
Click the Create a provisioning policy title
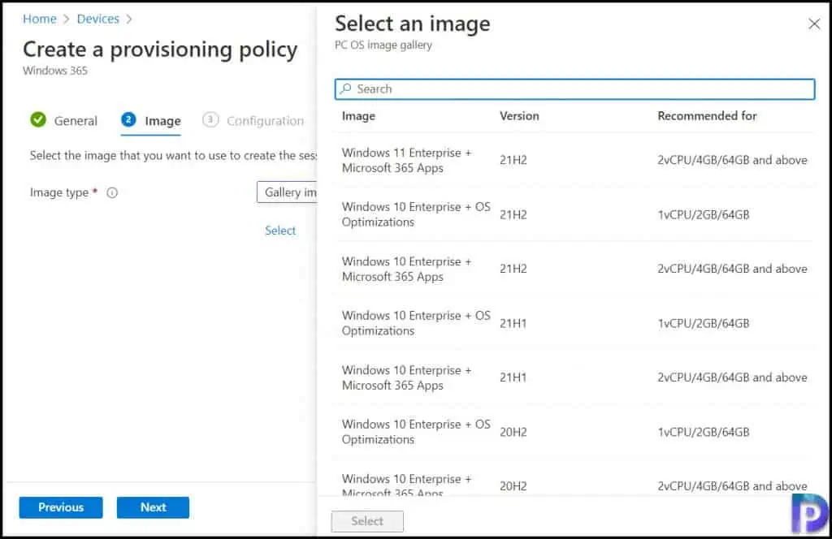tap(160, 50)
